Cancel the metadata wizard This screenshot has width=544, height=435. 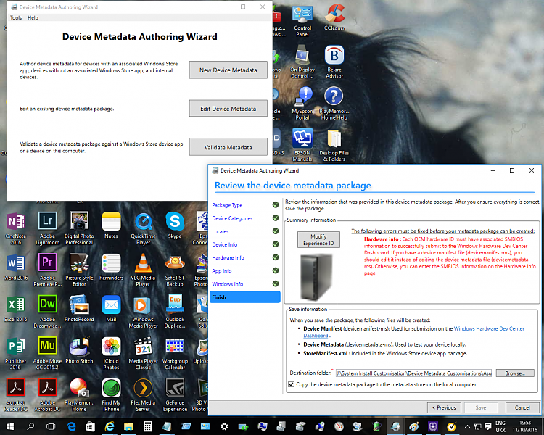point(522,407)
